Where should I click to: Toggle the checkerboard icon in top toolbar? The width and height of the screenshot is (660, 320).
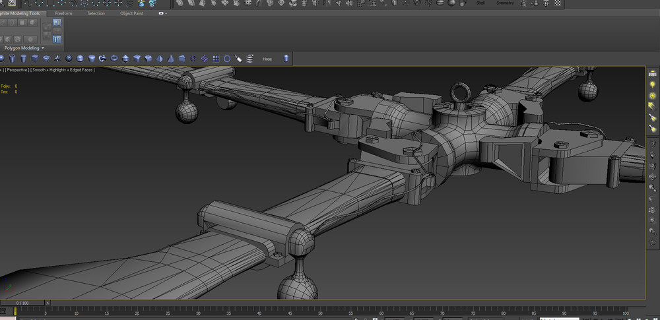558,3
